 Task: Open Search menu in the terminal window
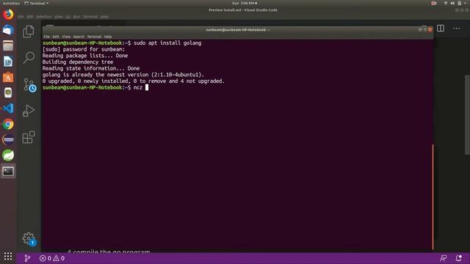point(79,37)
